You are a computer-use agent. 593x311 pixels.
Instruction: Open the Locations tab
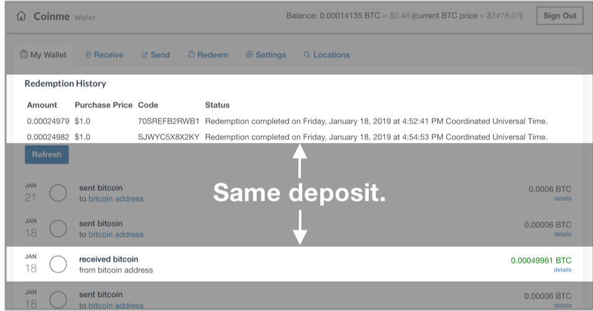(x=327, y=55)
